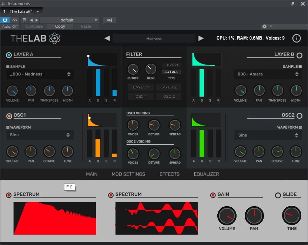Screen dimensions: 308x245
Task: Click Layer A envelope curve handle
Action: click(x=88, y=56)
